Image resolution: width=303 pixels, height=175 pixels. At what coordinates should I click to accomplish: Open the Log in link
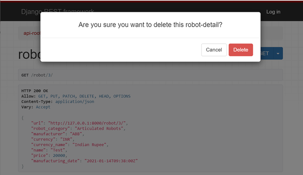pyautogui.click(x=273, y=12)
